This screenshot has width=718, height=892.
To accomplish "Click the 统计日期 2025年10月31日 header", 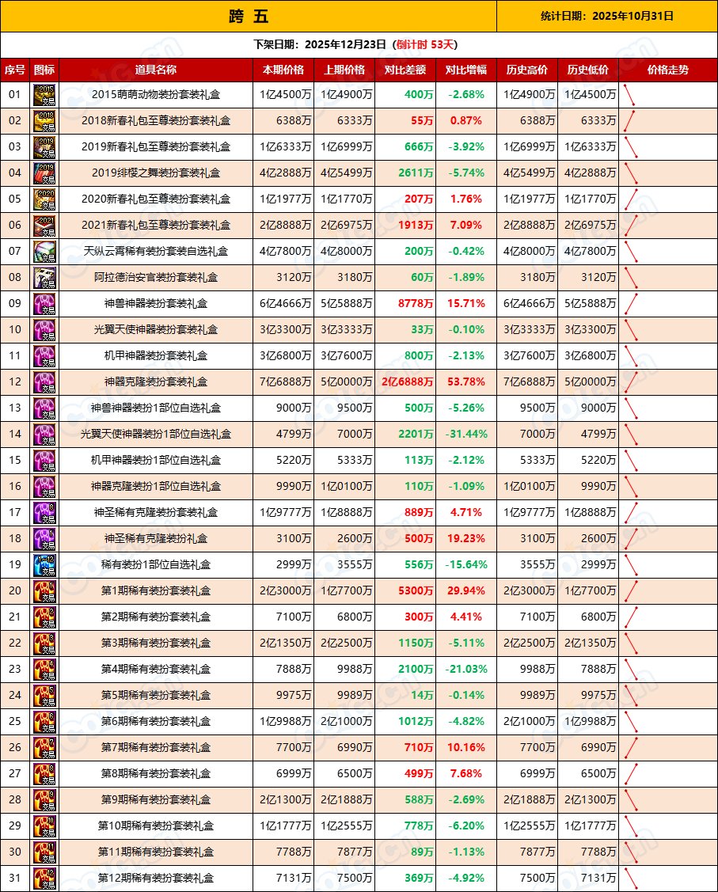I will pyautogui.click(x=606, y=17).
